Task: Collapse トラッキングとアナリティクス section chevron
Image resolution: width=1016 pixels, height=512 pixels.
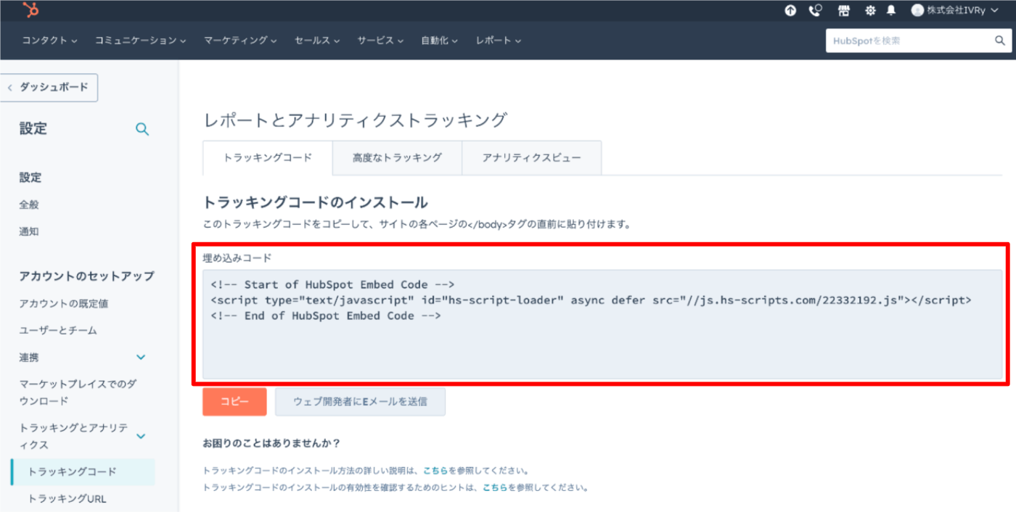Action: click(141, 436)
